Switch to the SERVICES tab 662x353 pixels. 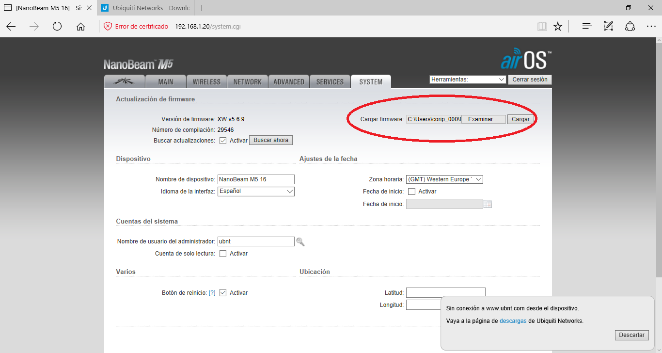330,81
